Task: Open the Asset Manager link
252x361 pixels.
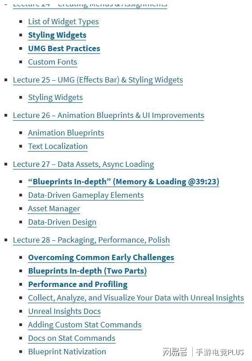Action: click(x=54, y=209)
